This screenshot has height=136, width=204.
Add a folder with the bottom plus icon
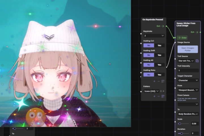pyautogui.click(x=154, y=96)
